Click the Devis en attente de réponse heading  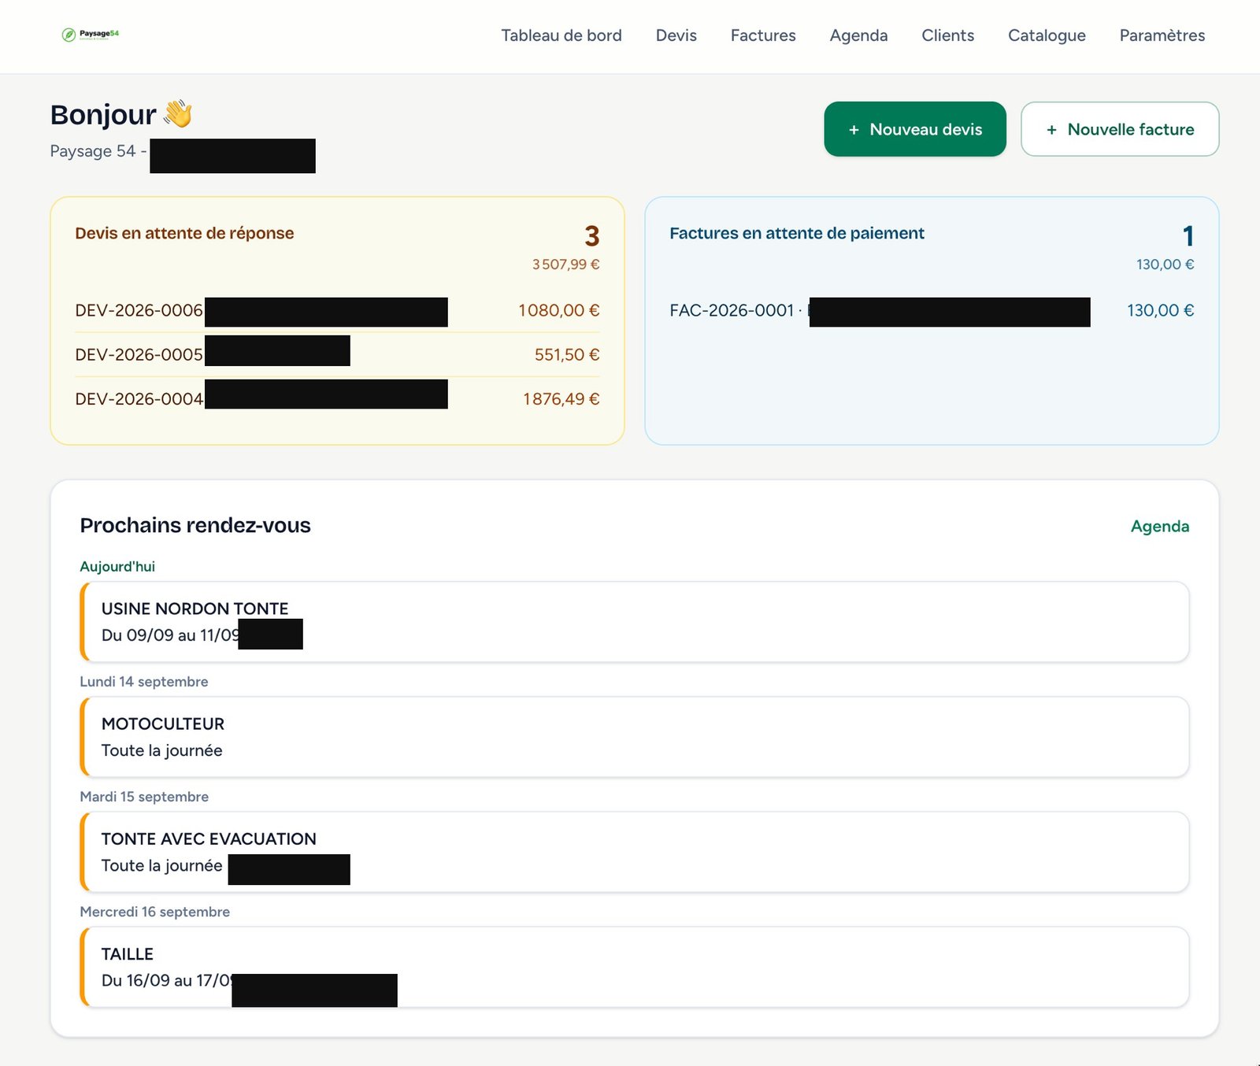click(184, 233)
